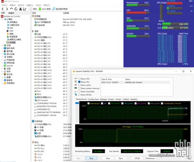Click BIOS 更新 with green arrow
The width and height of the screenshot is (194, 162).
coord(45,9)
